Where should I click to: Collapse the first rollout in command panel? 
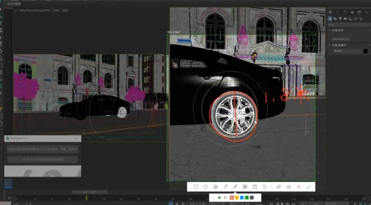pyautogui.click(x=329, y=30)
